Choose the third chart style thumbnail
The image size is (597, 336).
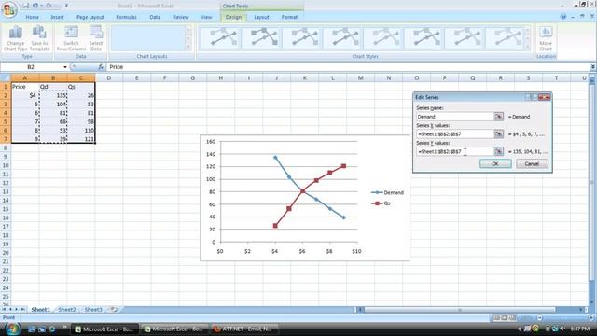coord(302,37)
